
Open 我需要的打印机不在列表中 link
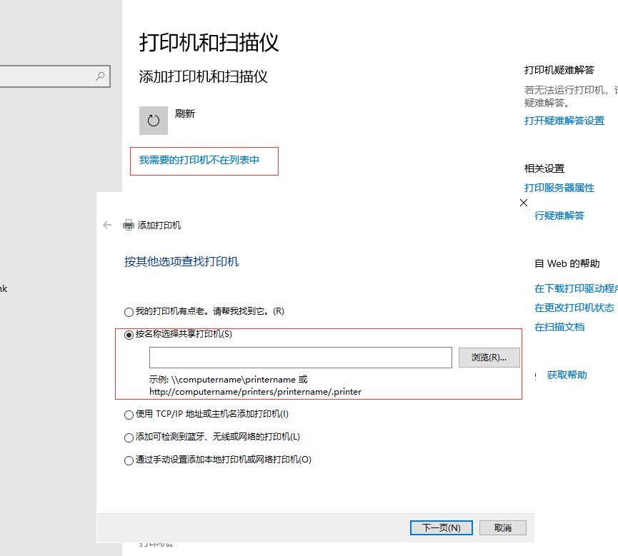(x=204, y=161)
